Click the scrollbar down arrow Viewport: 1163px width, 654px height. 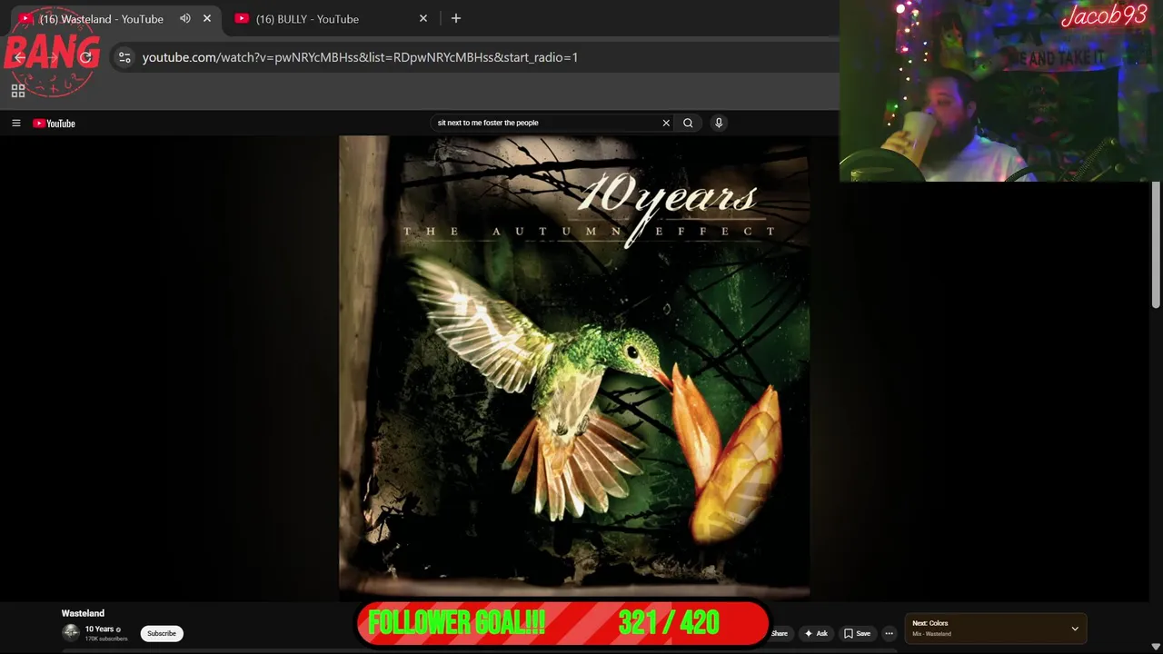(1156, 647)
